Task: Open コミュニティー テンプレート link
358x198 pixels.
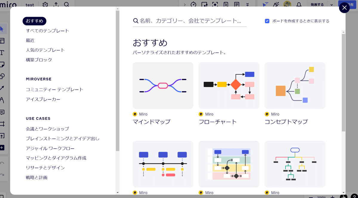Action: 55,89
